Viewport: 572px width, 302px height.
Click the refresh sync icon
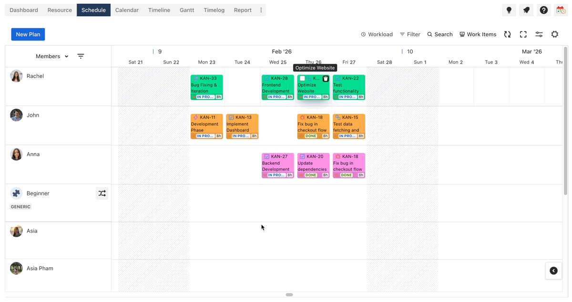(508, 34)
